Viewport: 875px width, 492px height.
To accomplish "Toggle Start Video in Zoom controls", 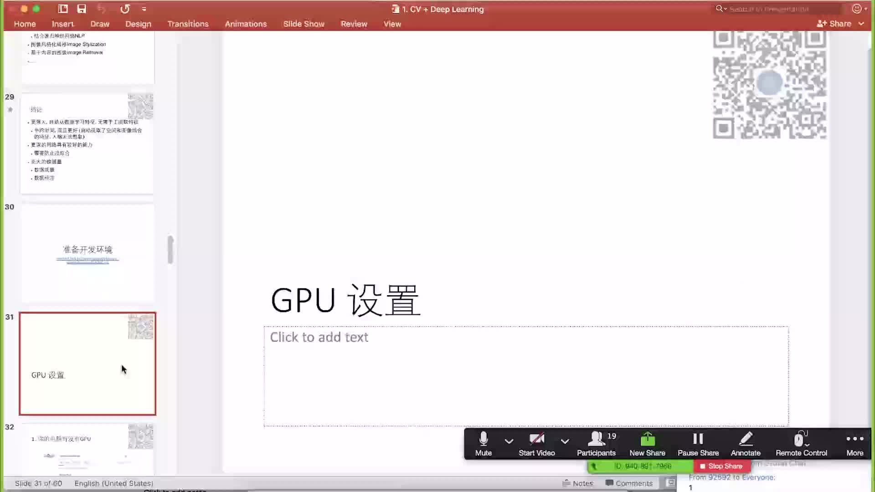I will pos(537,443).
